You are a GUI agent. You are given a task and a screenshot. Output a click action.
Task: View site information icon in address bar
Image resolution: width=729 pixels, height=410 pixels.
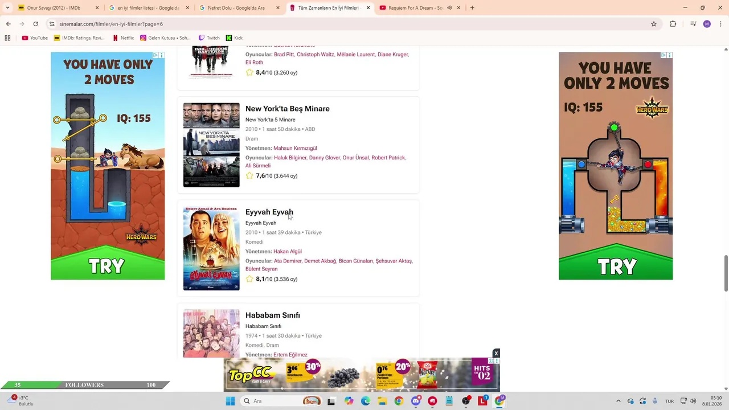52,24
